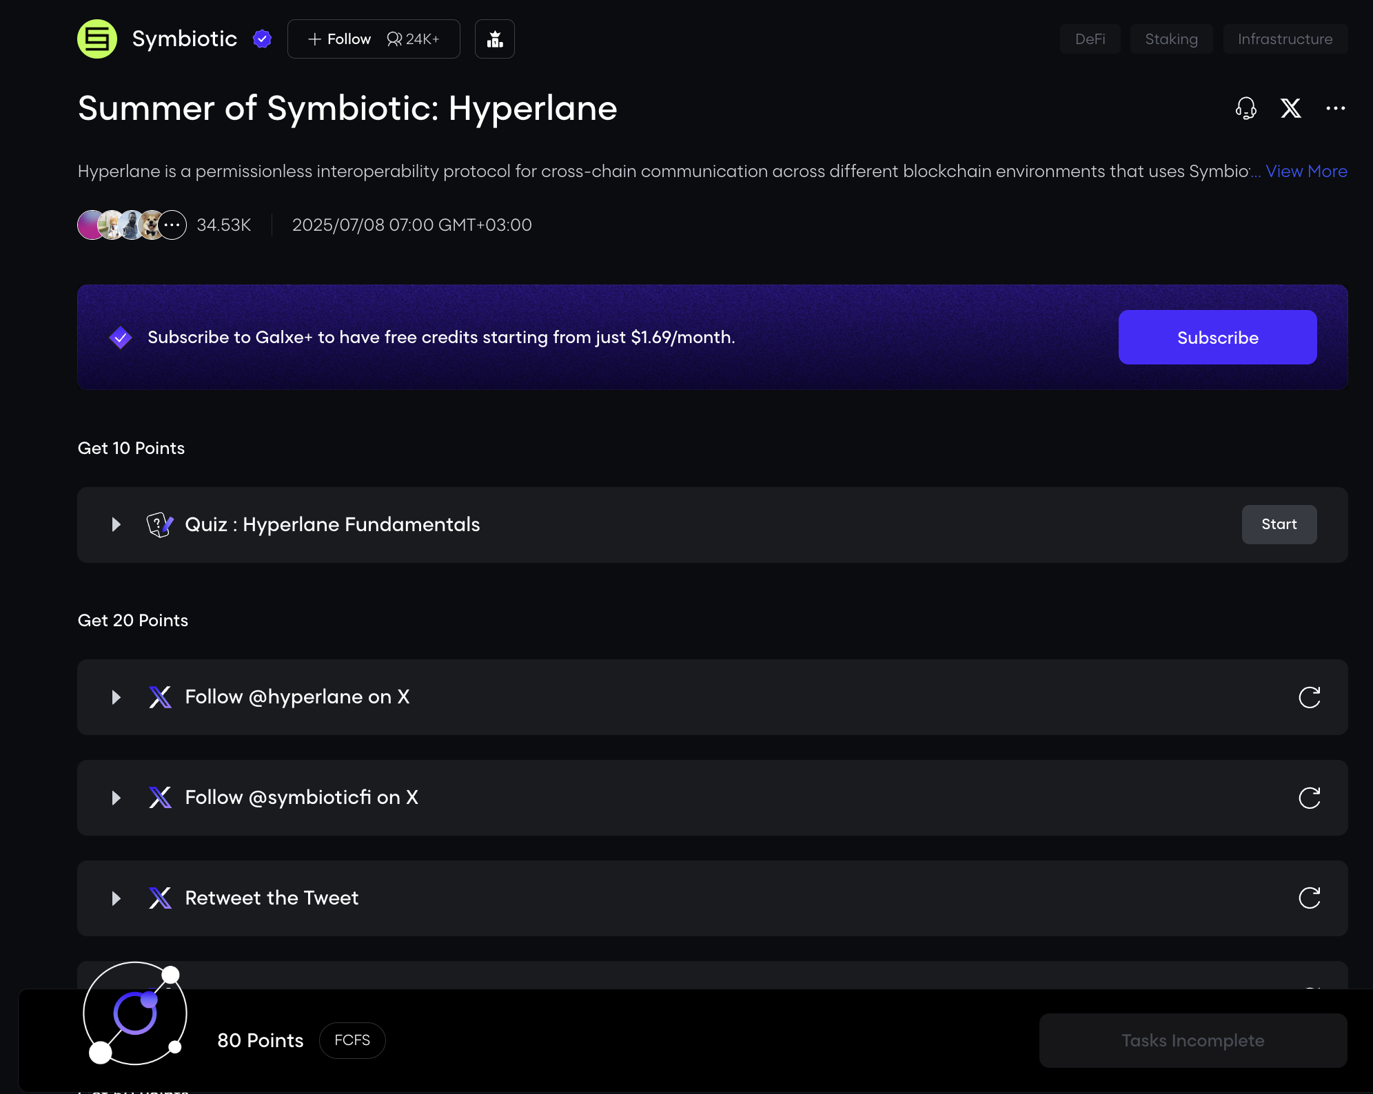This screenshot has height=1094, width=1373.
Task: Expand the Follow @hyperlane on X task
Action: pos(116,697)
